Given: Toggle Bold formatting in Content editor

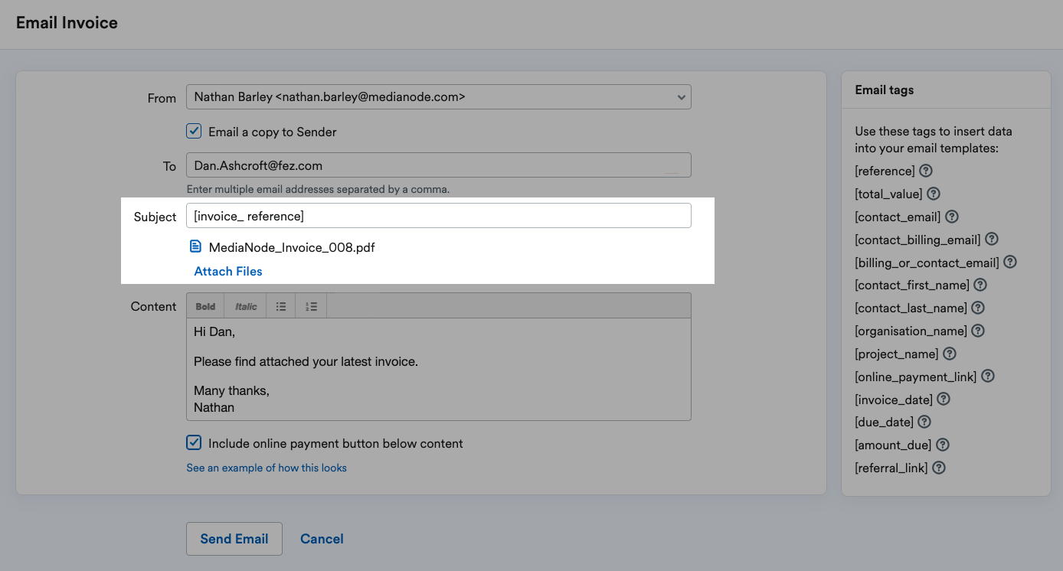Looking at the screenshot, I should tap(205, 306).
